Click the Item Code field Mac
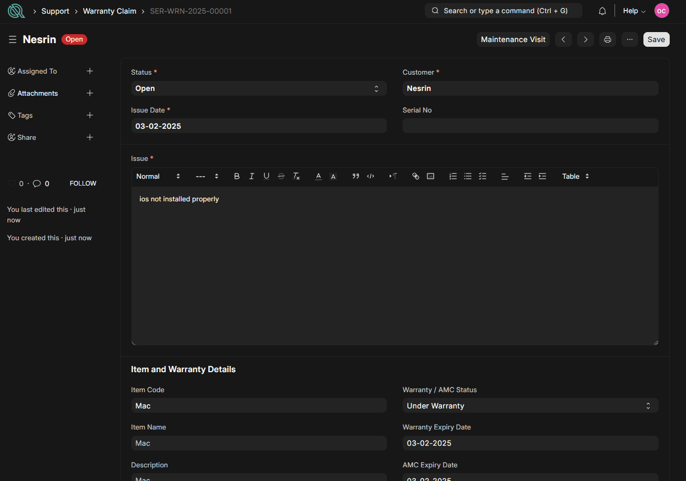Viewport: 686px width, 481px height. coord(259,406)
